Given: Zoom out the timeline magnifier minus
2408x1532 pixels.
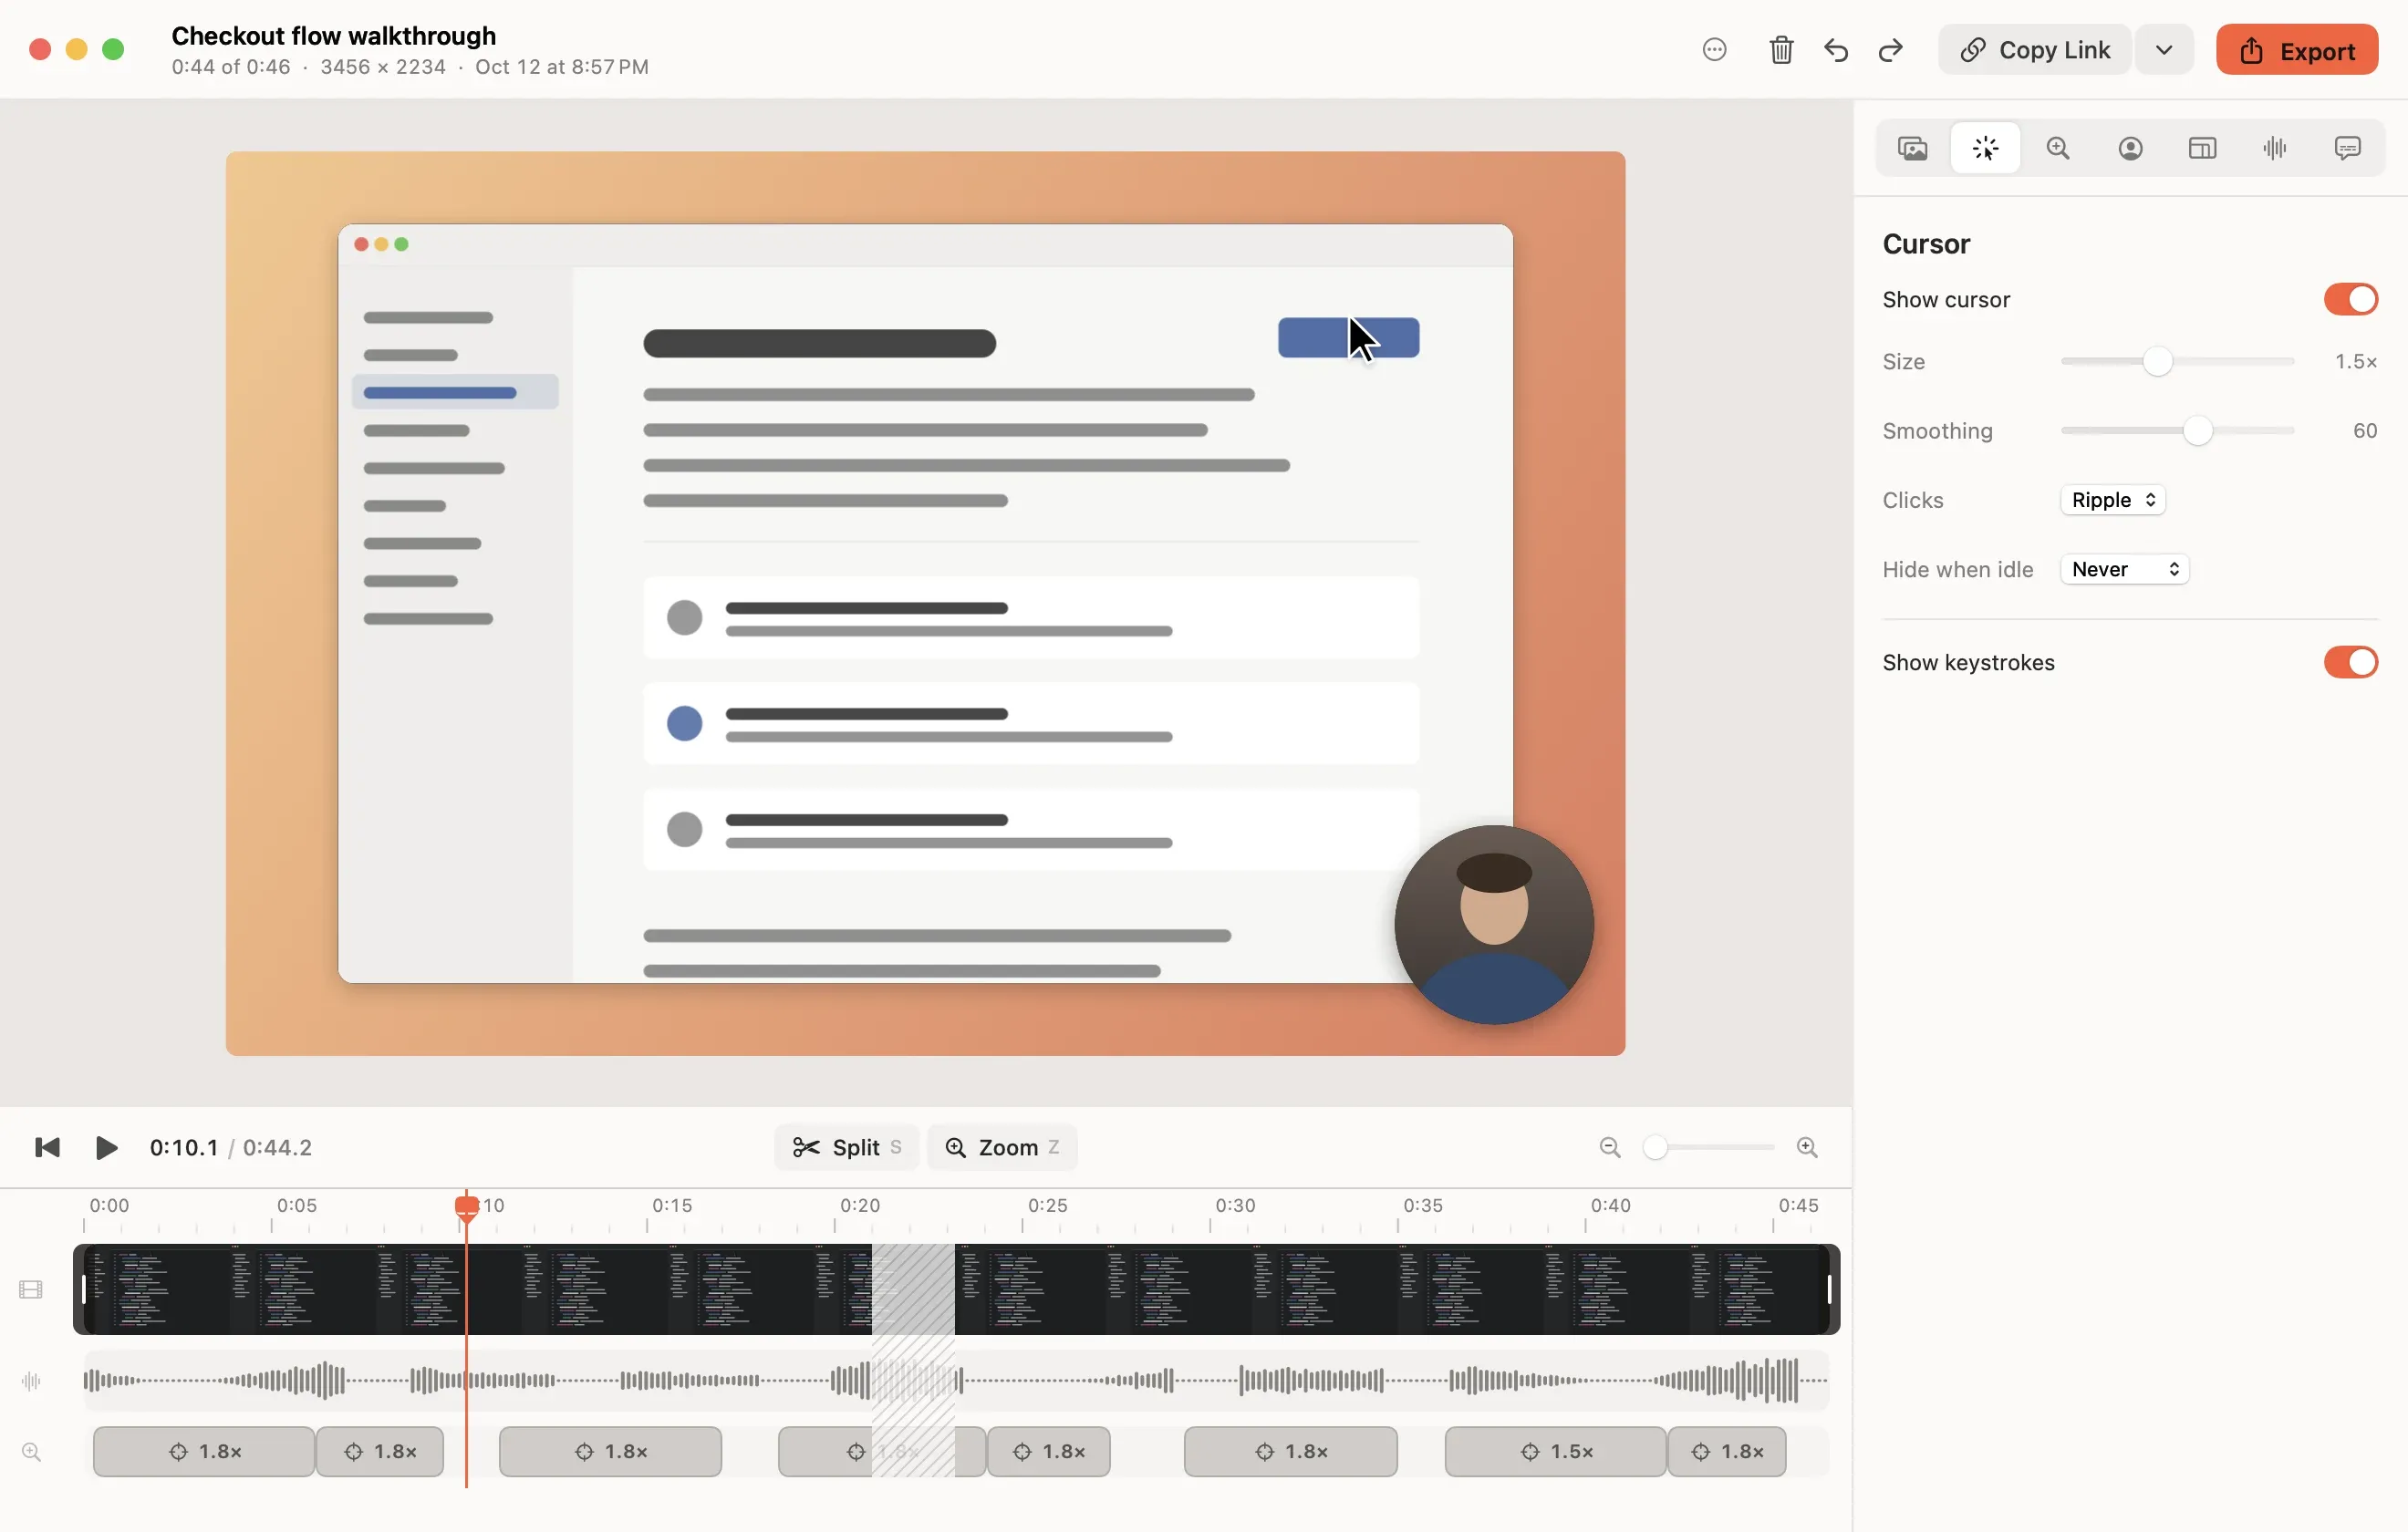Looking at the screenshot, I should coord(1609,1147).
